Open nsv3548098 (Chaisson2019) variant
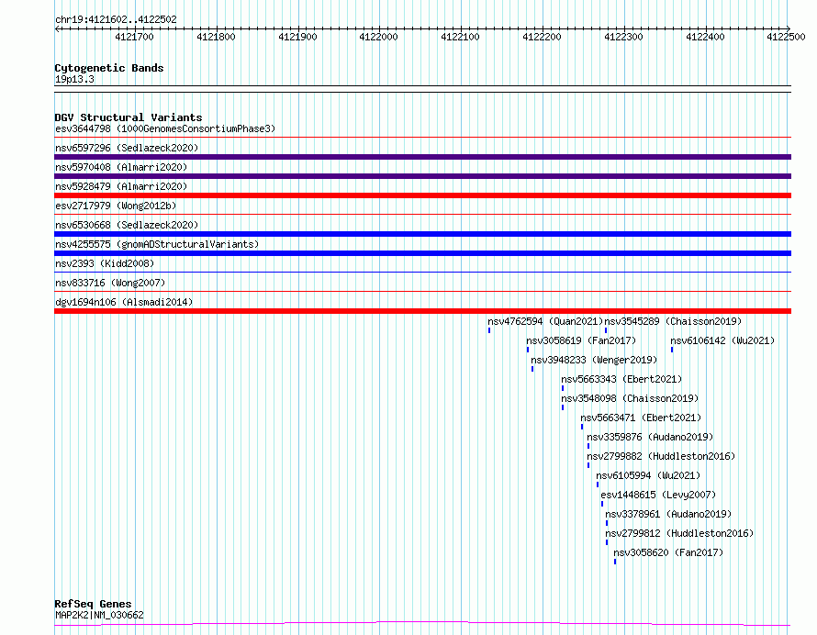This screenshot has height=635, width=817. pos(630,398)
